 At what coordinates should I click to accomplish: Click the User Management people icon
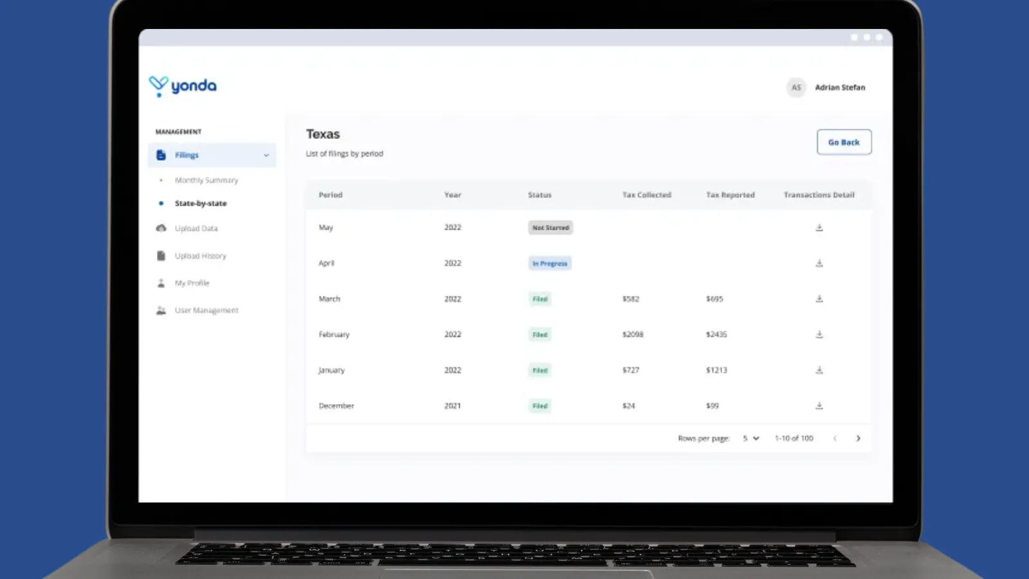click(161, 310)
